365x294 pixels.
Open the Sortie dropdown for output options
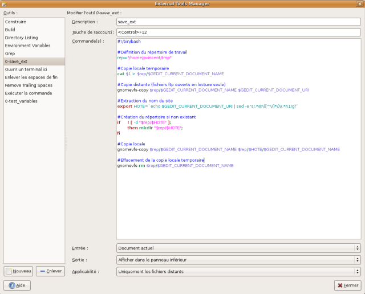238,260
